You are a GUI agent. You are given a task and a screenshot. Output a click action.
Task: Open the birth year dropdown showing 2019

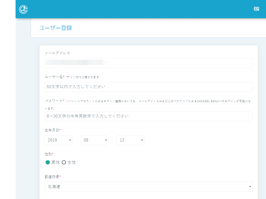pos(59,140)
